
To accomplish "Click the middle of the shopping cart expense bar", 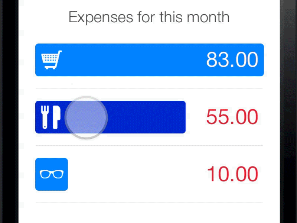I will [149, 60].
